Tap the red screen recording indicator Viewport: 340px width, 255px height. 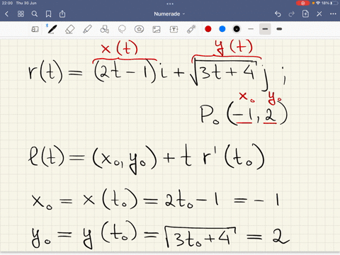302,3
